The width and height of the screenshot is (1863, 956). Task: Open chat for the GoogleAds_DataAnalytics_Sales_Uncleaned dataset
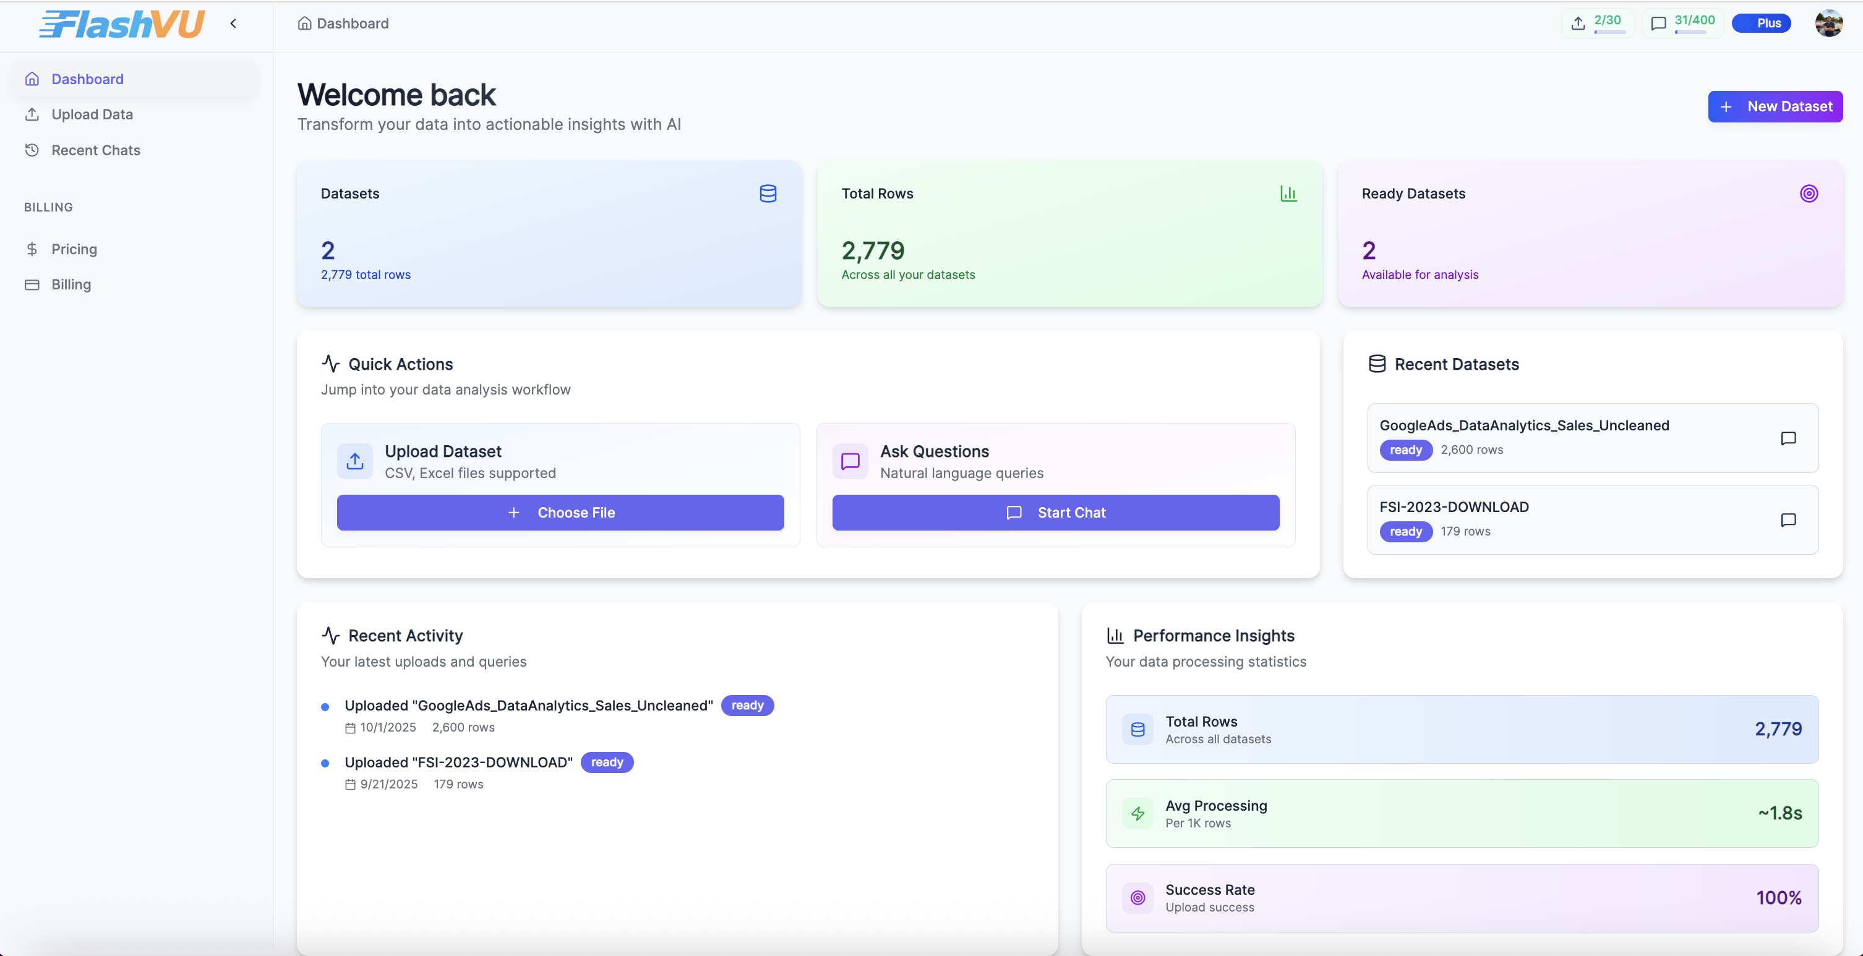pos(1788,438)
